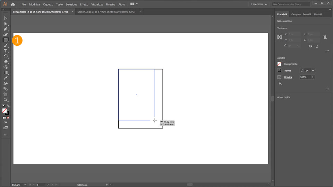Viewport: 333px width, 187px height.
Task: Open the stroke weight dropdown
Action: coord(313,70)
